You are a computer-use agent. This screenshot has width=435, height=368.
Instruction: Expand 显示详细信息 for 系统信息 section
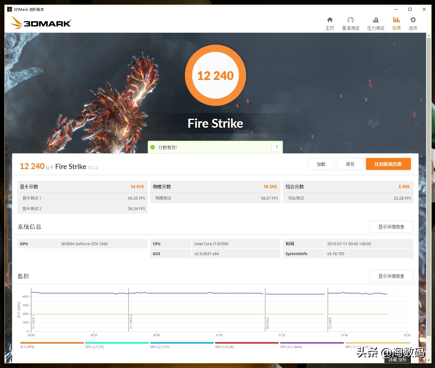pos(391,226)
